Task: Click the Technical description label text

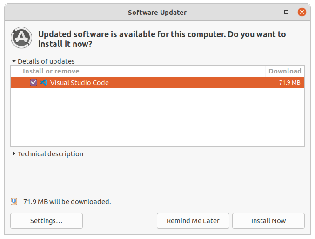Action: 50,154
